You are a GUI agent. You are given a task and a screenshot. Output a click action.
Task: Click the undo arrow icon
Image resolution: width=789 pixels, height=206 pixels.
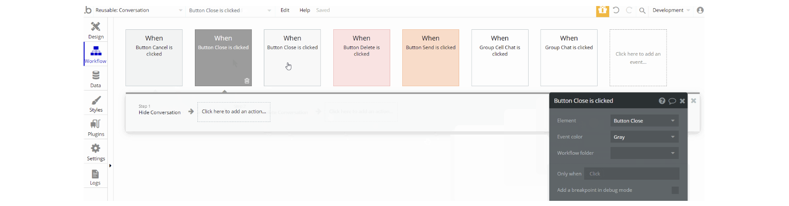coord(616,10)
